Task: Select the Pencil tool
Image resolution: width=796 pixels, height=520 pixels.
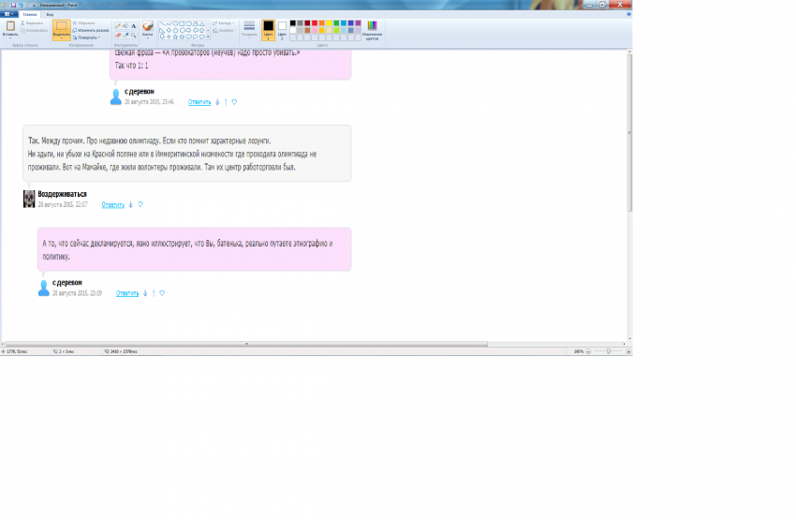Action: tap(117, 26)
